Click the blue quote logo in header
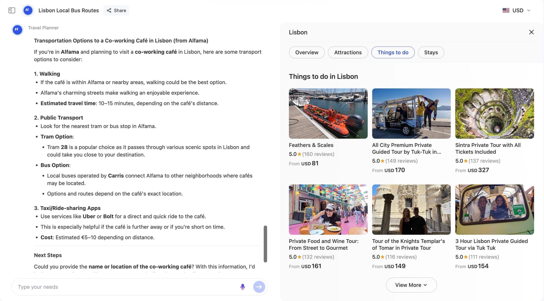The height and width of the screenshot is (301, 544). pos(28,10)
